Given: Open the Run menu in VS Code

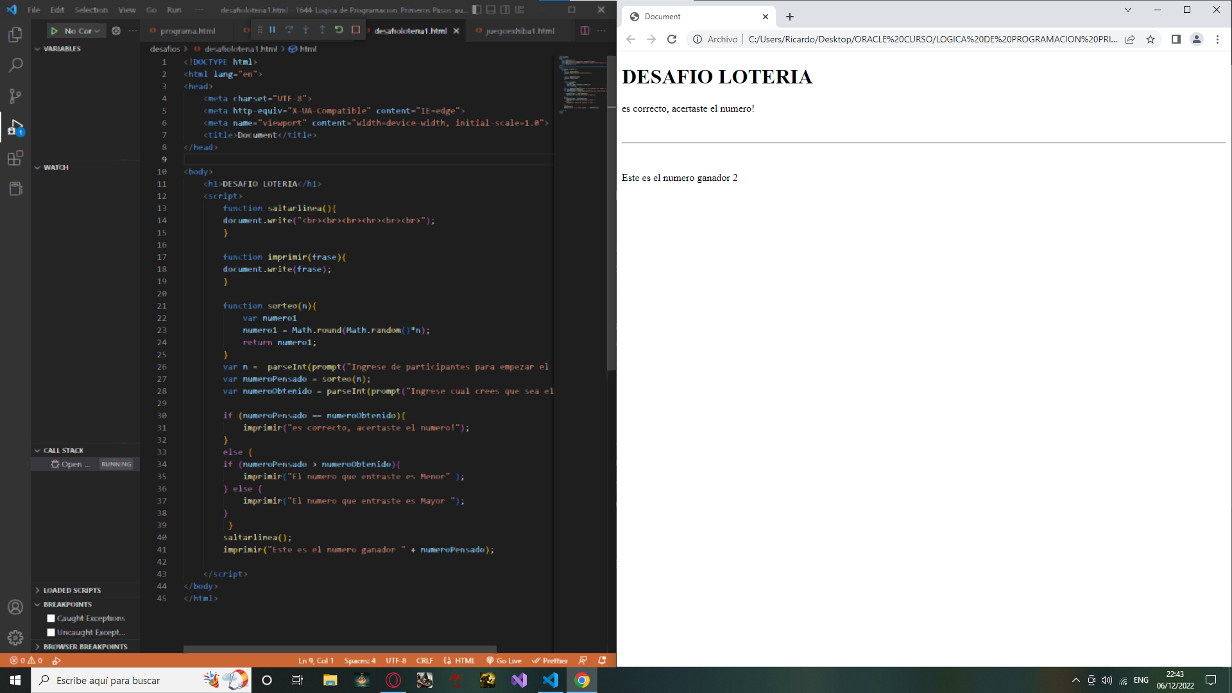Looking at the screenshot, I should click(x=174, y=10).
